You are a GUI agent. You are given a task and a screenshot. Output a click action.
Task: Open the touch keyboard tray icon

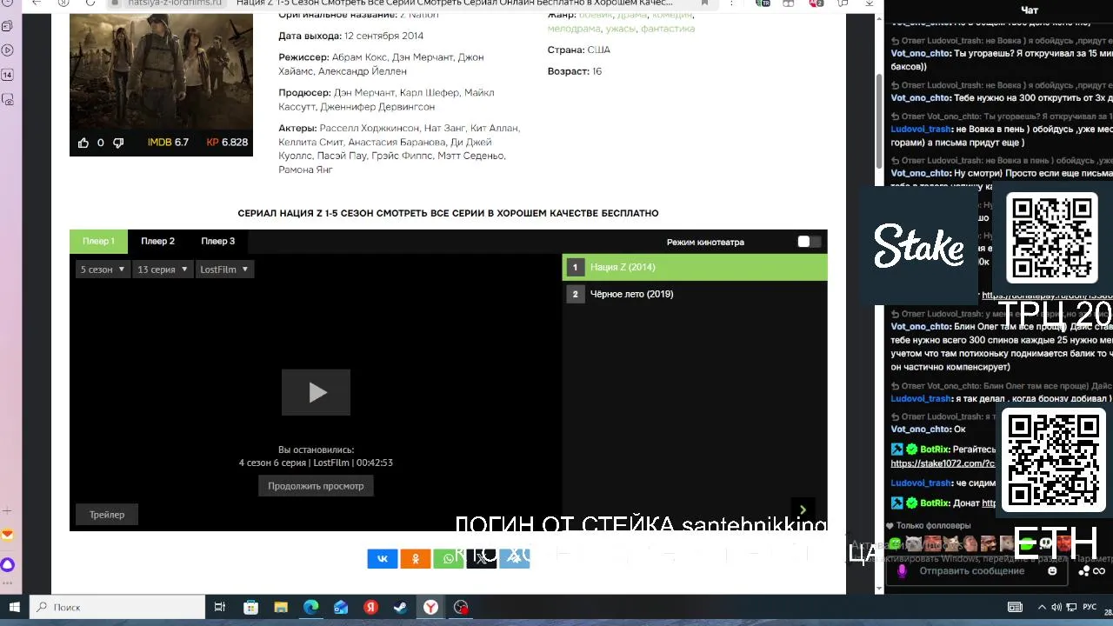click(x=1015, y=607)
